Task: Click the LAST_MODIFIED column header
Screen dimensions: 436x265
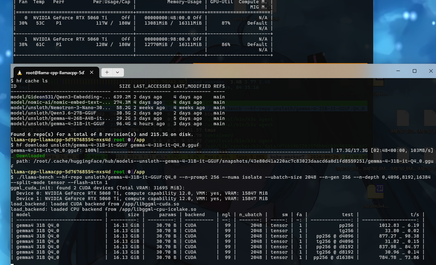Action: click(x=192, y=86)
